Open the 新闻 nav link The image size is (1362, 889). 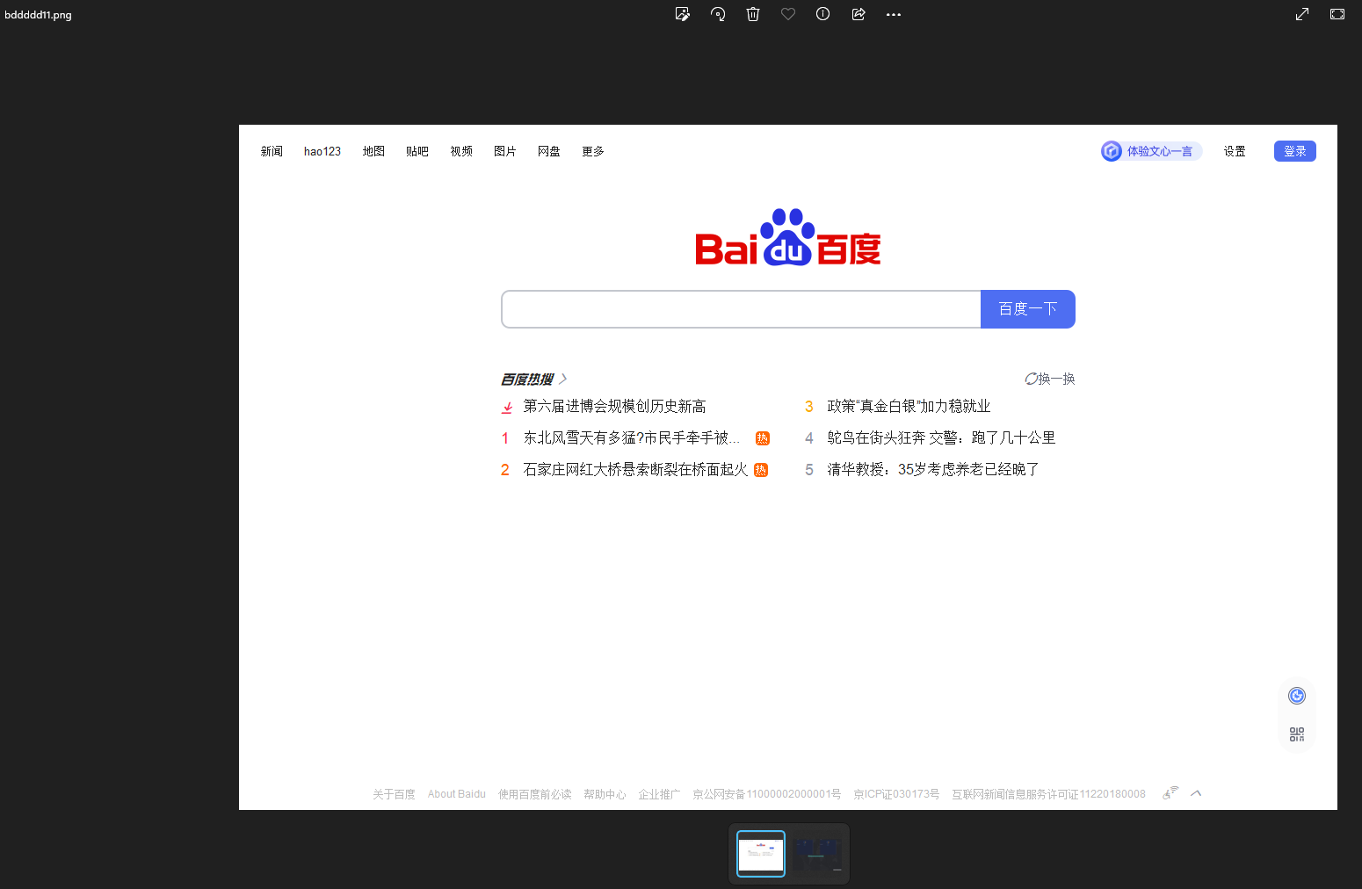click(x=272, y=151)
